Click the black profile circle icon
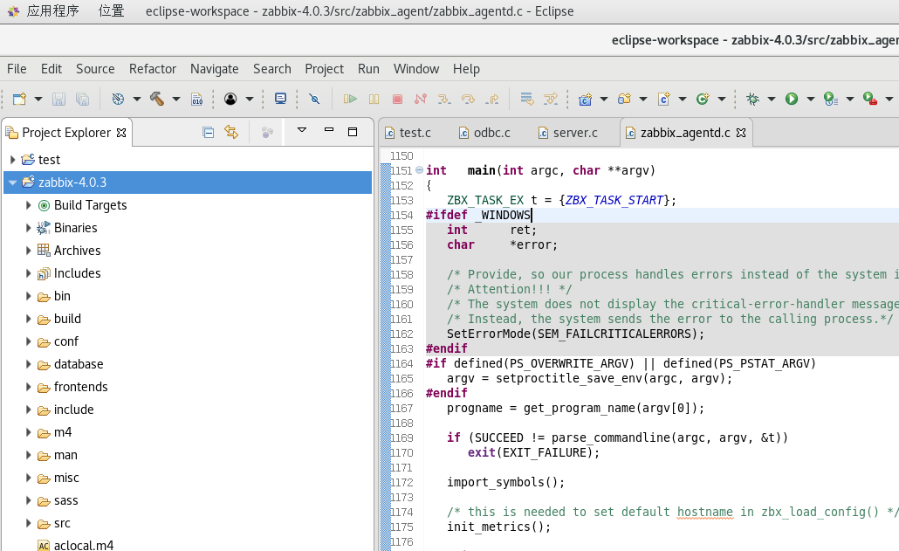Viewport: 899px width, 551px height. pyautogui.click(x=230, y=99)
